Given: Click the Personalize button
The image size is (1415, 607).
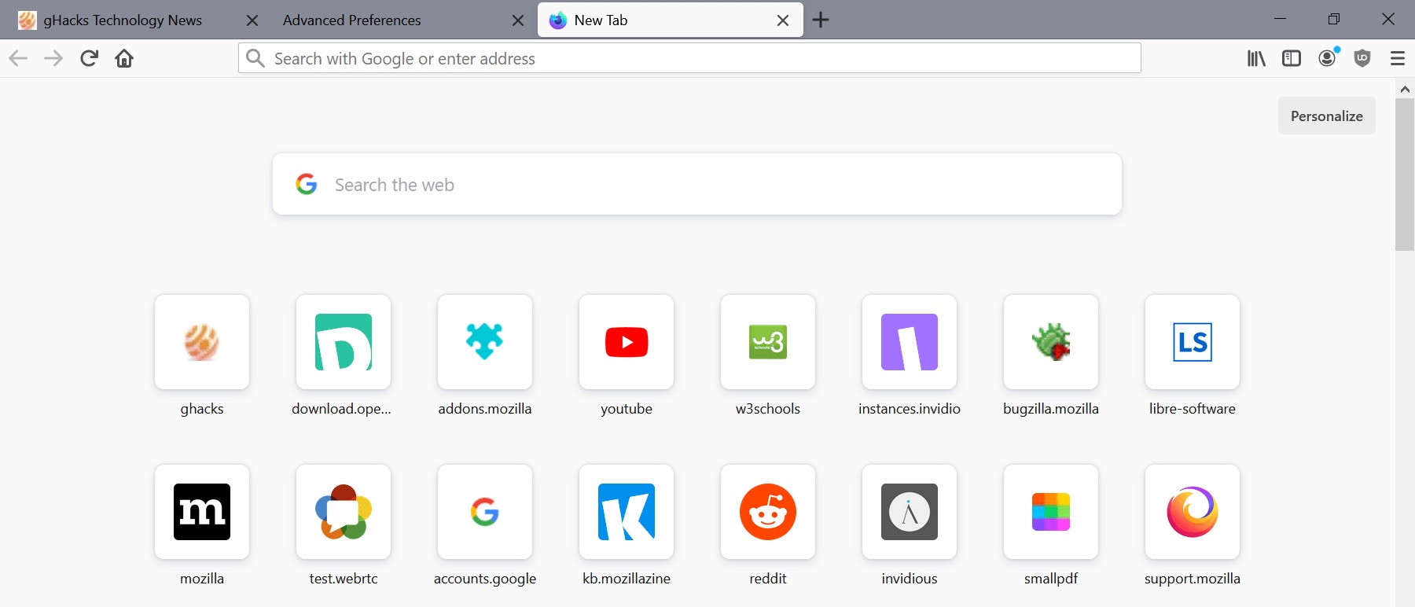Looking at the screenshot, I should click(1326, 116).
